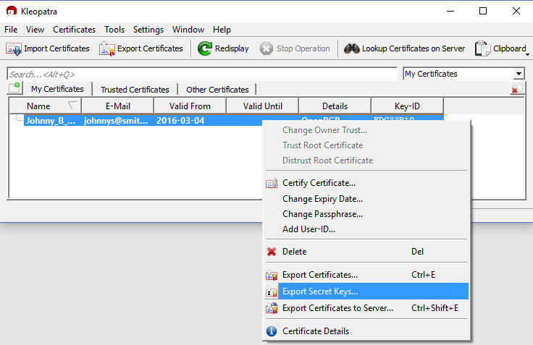533x345 pixels.
Task: Click the Stop Operation toolbar button
Action: pos(295,49)
